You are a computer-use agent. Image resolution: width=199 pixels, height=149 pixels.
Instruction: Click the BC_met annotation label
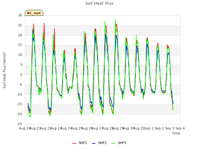click(34, 13)
